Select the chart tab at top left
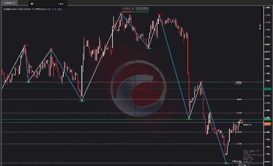Screen dimensions: 273x166 pos(9,3)
